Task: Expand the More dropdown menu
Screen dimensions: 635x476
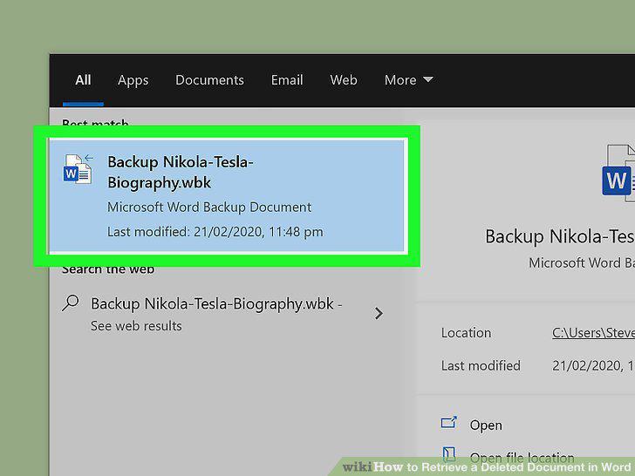Action: (x=408, y=79)
